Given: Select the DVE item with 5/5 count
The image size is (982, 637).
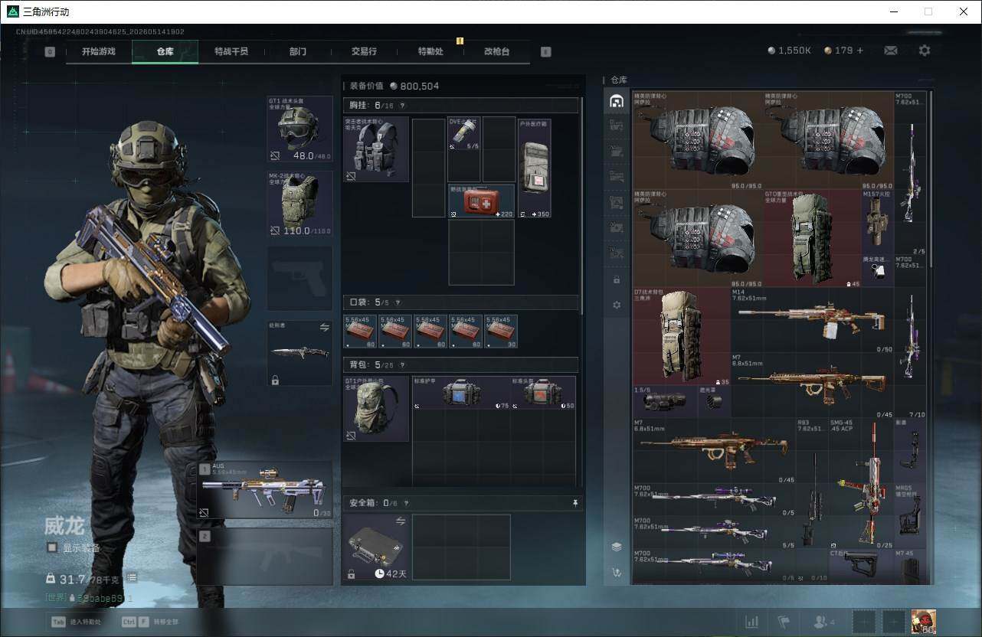Looking at the screenshot, I should [x=464, y=134].
